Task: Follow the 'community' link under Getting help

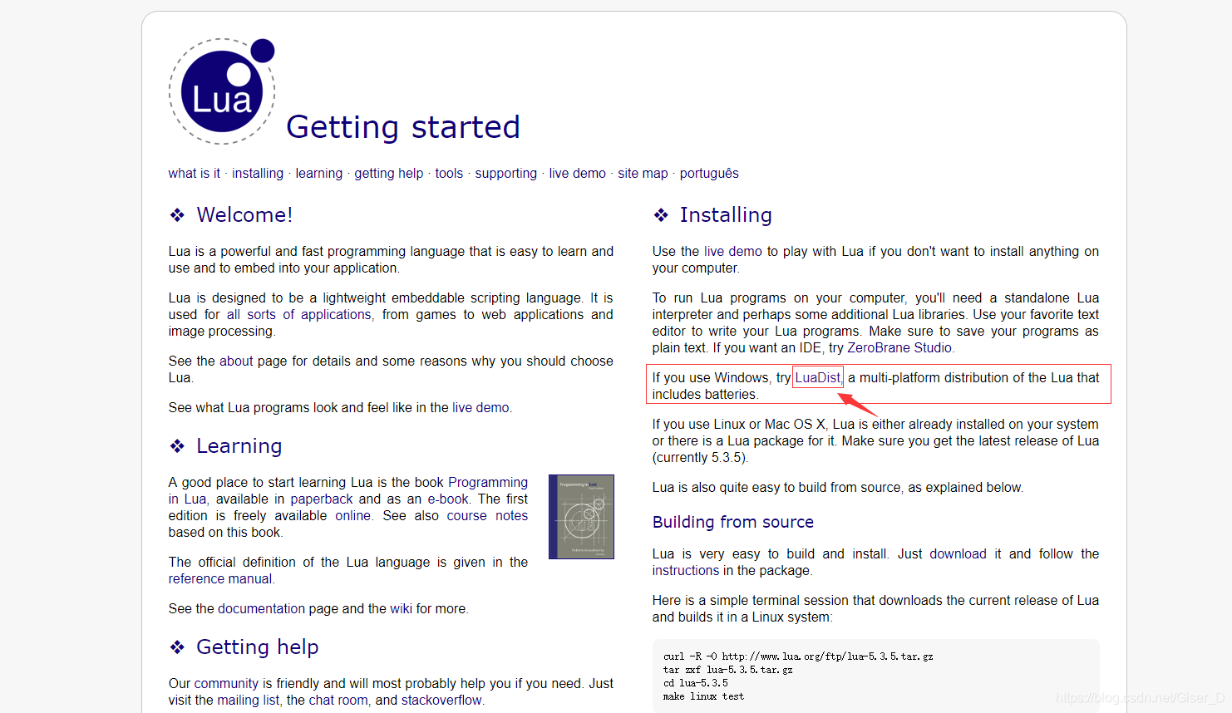Action: pyautogui.click(x=226, y=683)
